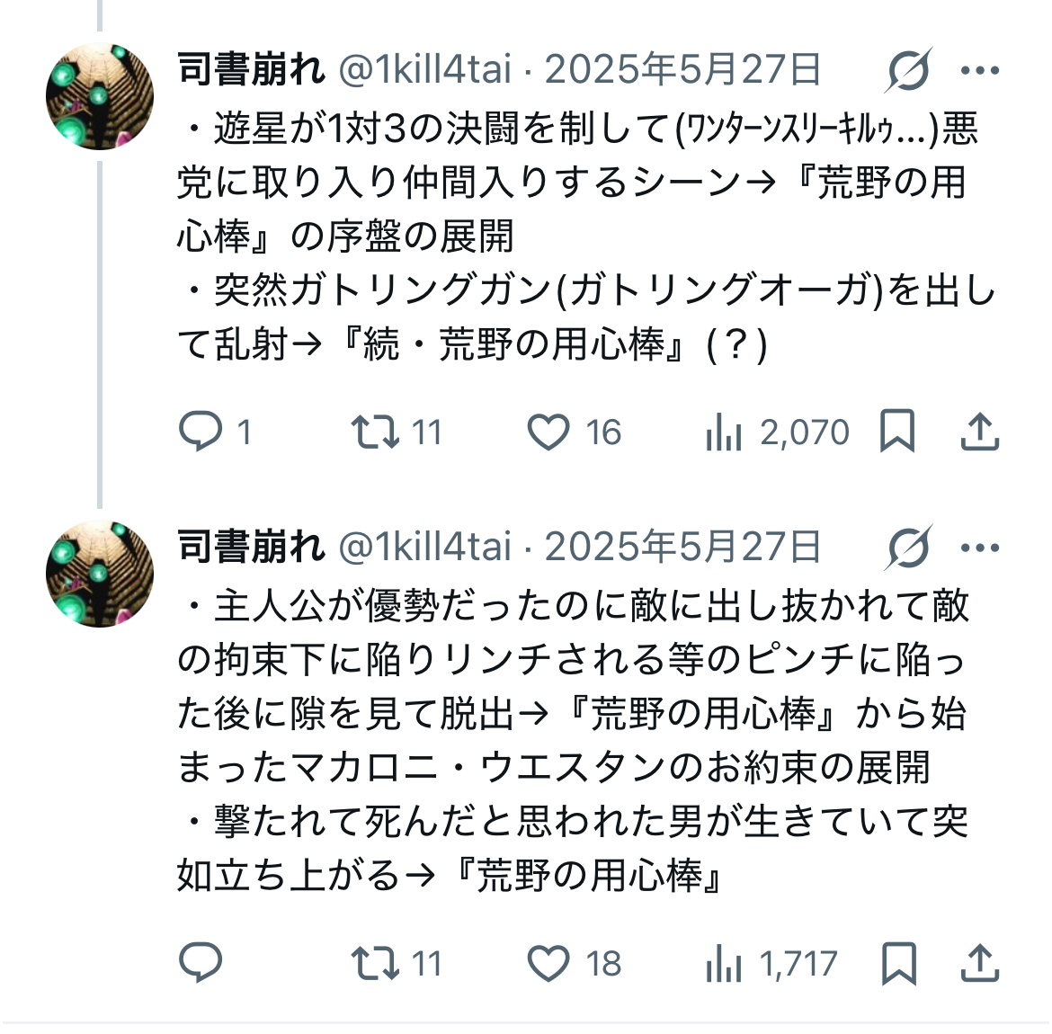Viewport: 1052px width, 1034px height.
Task: Open Grok icon on second tweet
Action: pyautogui.click(x=908, y=548)
